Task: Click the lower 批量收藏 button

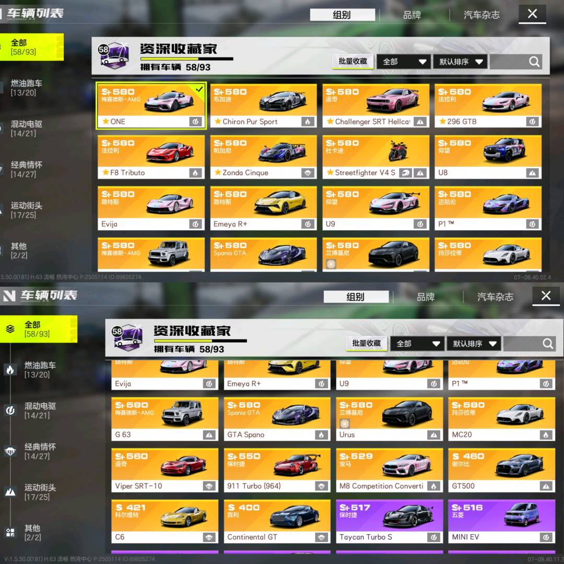Action: pyautogui.click(x=366, y=344)
